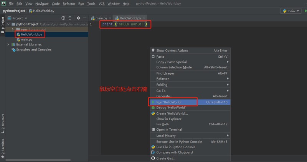Image resolution: width=307 pixels, height=162 pixels.
Task: Switch to the main.py editor tab
Action: point(101,18)
